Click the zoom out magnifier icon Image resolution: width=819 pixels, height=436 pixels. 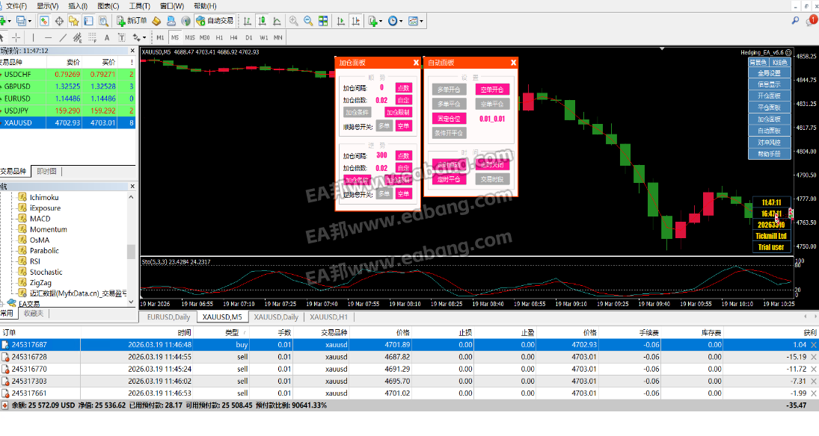309,21
